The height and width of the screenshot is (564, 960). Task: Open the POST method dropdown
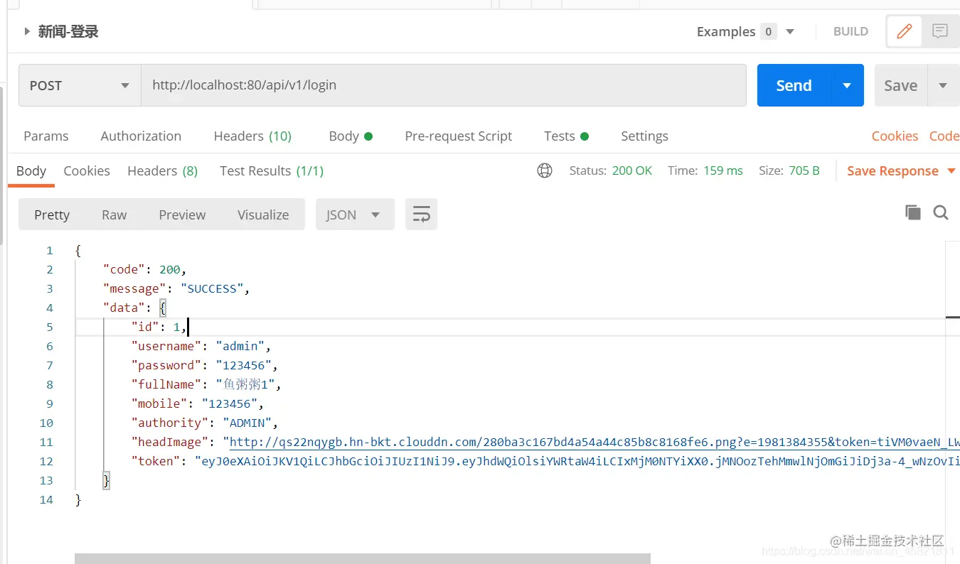point(80,85)
